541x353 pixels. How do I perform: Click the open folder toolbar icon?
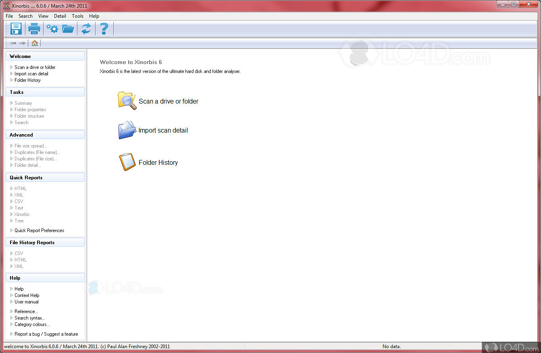click(68, 29)
